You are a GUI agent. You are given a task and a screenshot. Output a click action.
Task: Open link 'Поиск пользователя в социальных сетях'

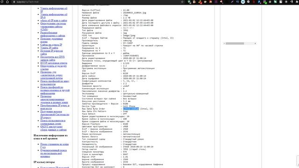(53, 122)
